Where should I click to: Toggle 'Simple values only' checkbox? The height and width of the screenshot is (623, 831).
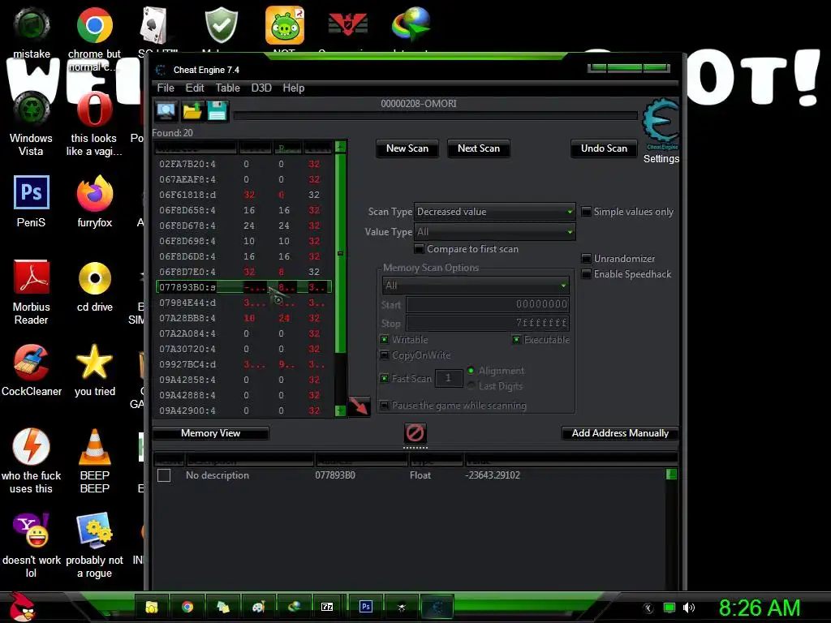[x=586, y=212]
